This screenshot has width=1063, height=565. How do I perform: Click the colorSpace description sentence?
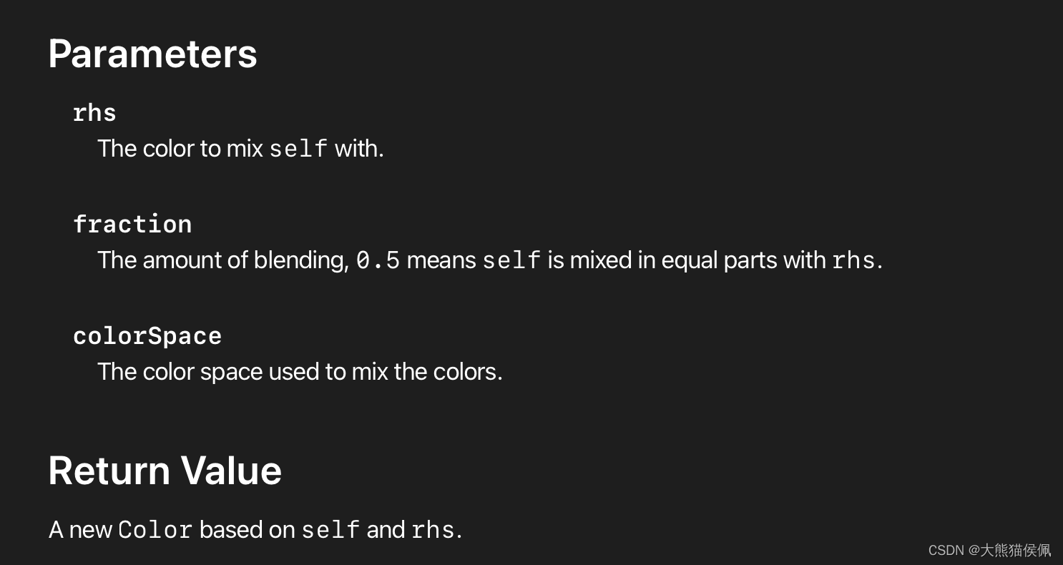(x=300, y=372)
